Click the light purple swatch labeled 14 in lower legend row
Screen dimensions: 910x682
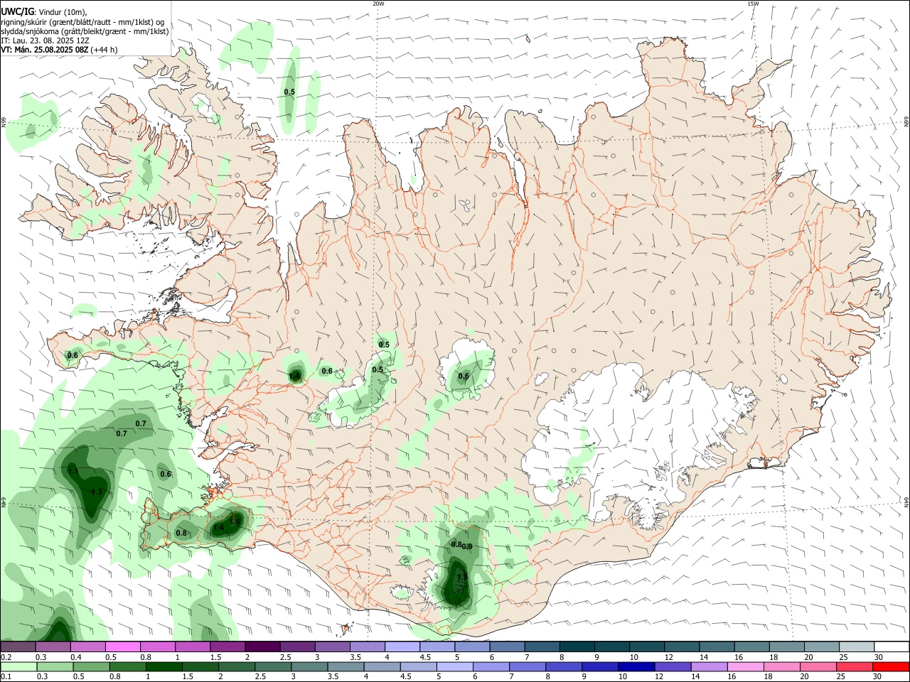coord(709,666)
